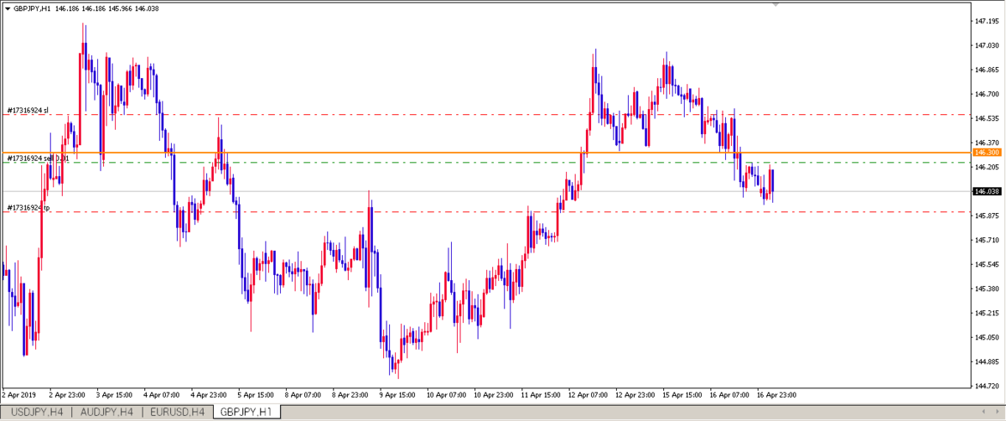Click the 15 Apr 15:00 time label
The height and width of the screenshot is (421, 1006).
pyautogui.click(x=684, y=394)
